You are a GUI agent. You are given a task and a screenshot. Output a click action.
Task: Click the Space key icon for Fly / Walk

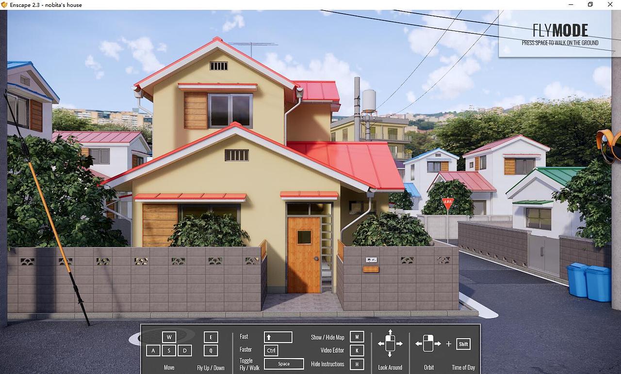click(x=284, y=364)
